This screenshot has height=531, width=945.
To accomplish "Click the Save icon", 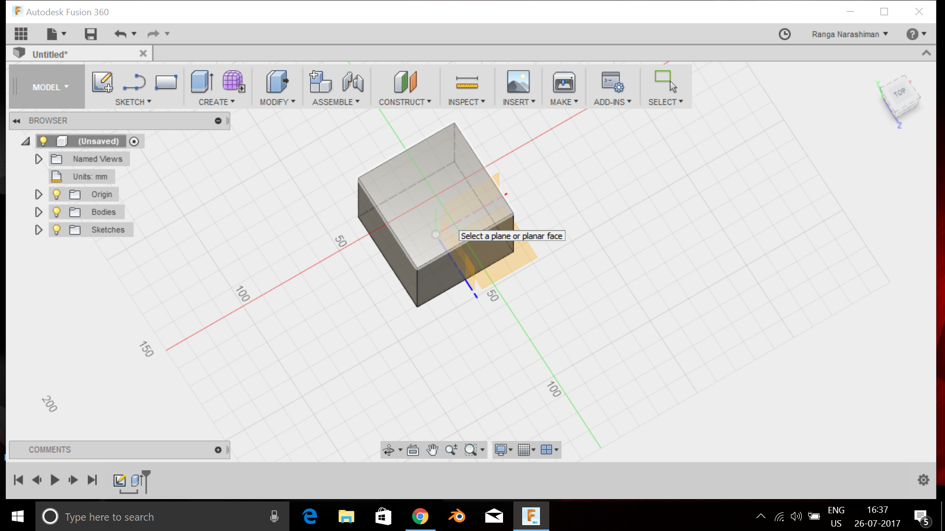I will tap(91, 34).
